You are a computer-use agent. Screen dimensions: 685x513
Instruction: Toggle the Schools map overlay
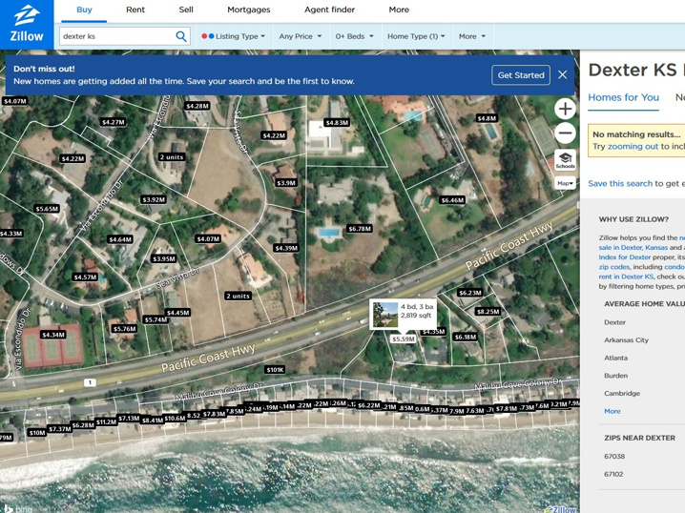[x=565, y=160]
